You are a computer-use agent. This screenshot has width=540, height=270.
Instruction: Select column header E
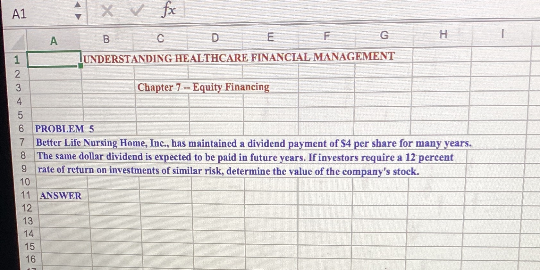click(x=270, y=38)
